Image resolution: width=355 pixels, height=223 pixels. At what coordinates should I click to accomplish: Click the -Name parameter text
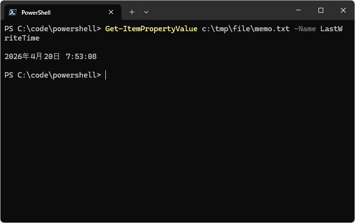305,29
